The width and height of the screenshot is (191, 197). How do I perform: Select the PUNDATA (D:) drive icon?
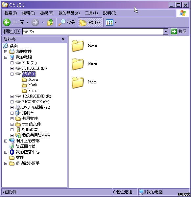[x=18, y=68]
